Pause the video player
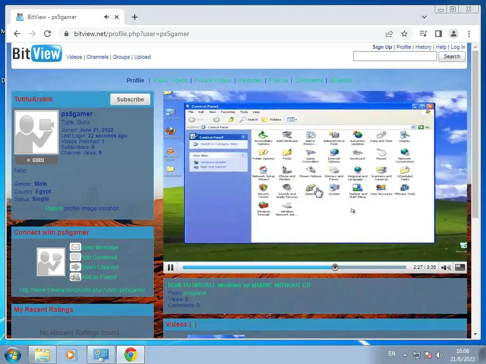Screen dimensions: 486x364 click(x=170, y=267)
